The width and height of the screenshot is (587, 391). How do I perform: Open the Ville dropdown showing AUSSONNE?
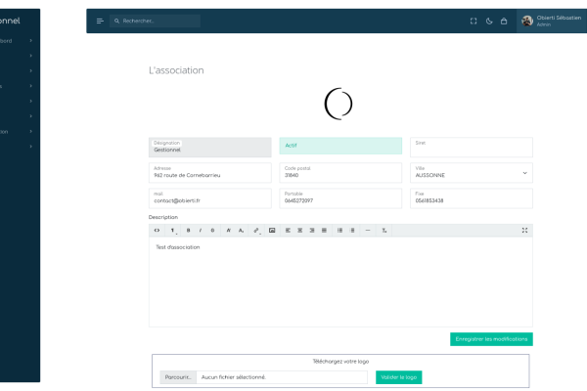[x=472, y=173]
